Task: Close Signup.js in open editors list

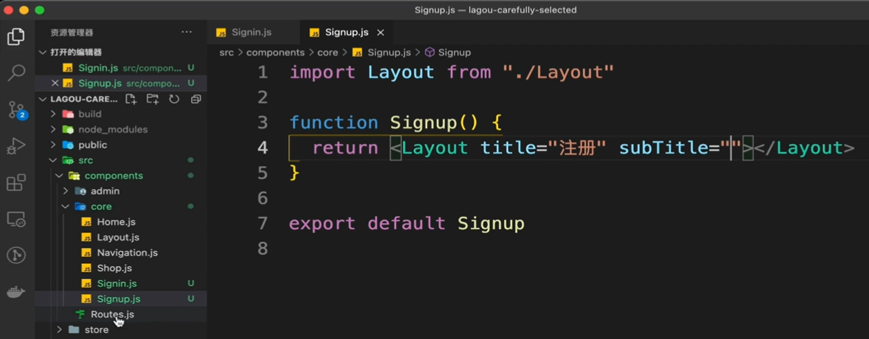Action: click(x=55, y=83)
